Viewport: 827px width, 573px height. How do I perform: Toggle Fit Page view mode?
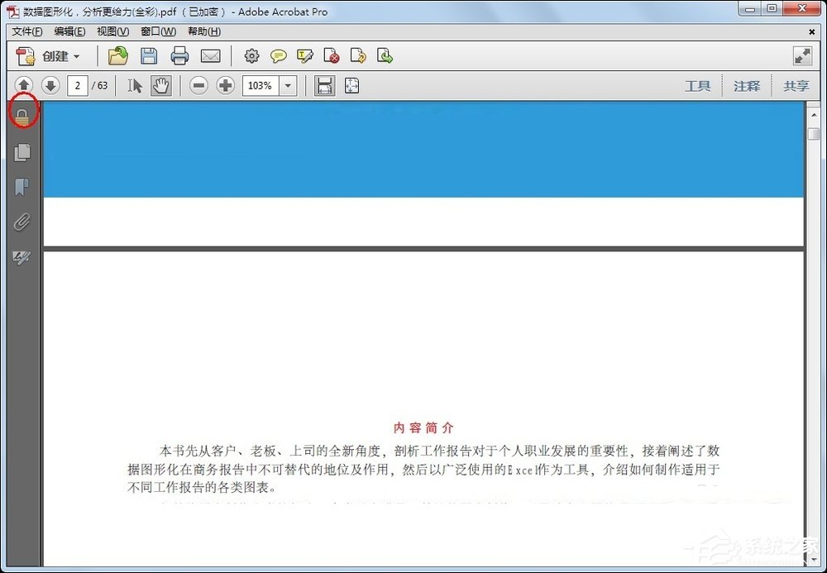point(351,85)
